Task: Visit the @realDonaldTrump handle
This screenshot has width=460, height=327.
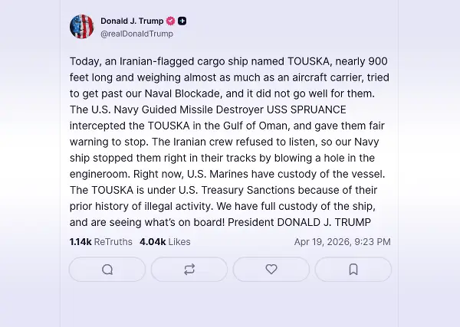Action: [x=136, y=34]
